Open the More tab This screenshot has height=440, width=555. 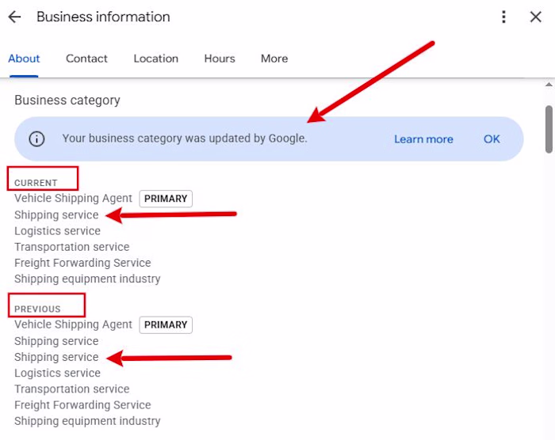[x=274, y=59]
